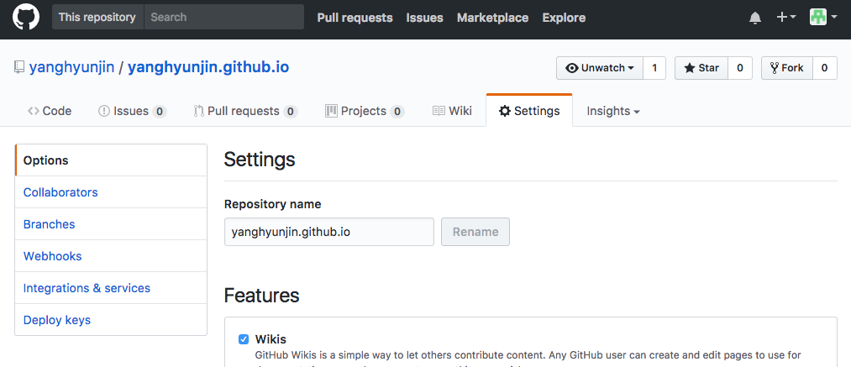Screen dimensions: 851x367
Task: Click the Pull requests branch icon
Action: 198,112
